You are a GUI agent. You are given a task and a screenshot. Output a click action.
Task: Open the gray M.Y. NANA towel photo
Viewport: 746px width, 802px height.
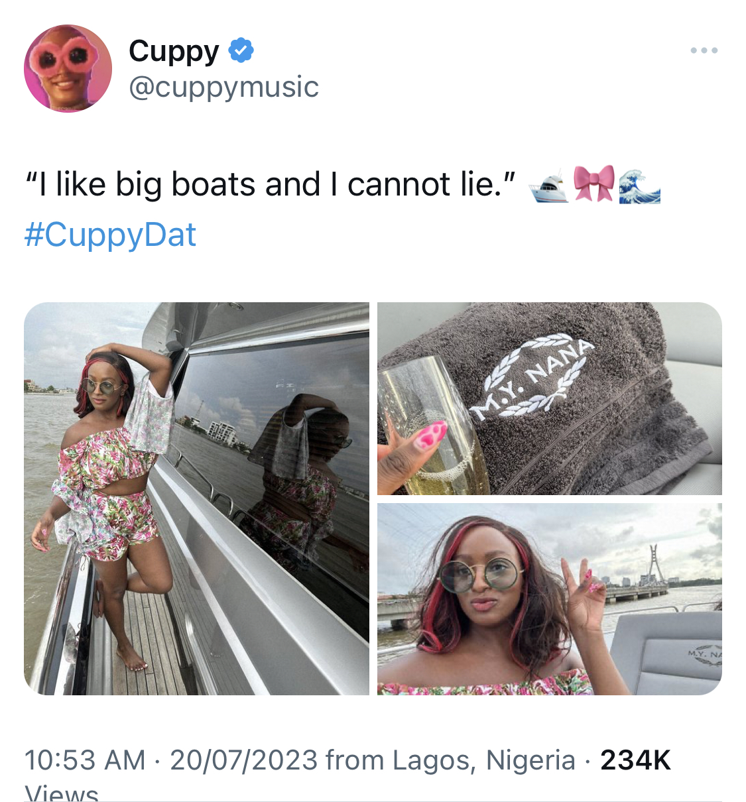pyautogui.click(x=549, y=398)
